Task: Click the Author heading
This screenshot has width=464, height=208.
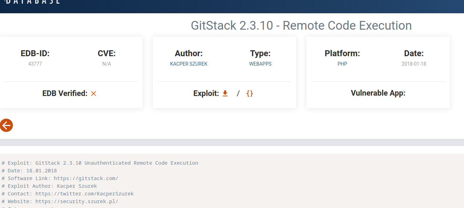Action: [189, 53]
